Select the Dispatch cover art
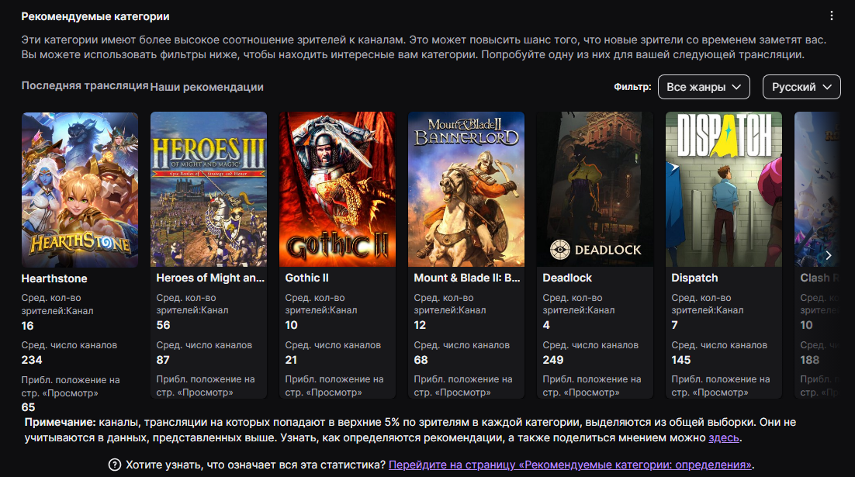The height and width of the screenshot is (477, 855). coord(724,190)
